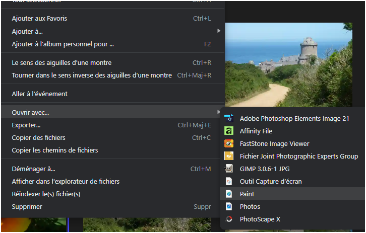Screen dimensions: 366x233
Task: Choose 'Afficher dans l'explorateur de fichiers'
Action: pos(66,181)
